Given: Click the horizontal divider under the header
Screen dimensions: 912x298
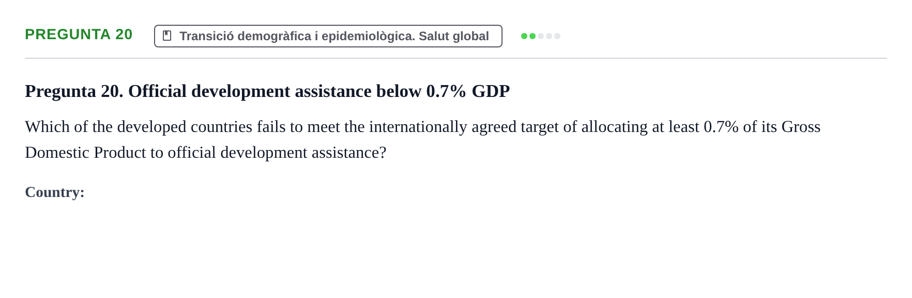Looking at the screenshot, I should 456,58.
